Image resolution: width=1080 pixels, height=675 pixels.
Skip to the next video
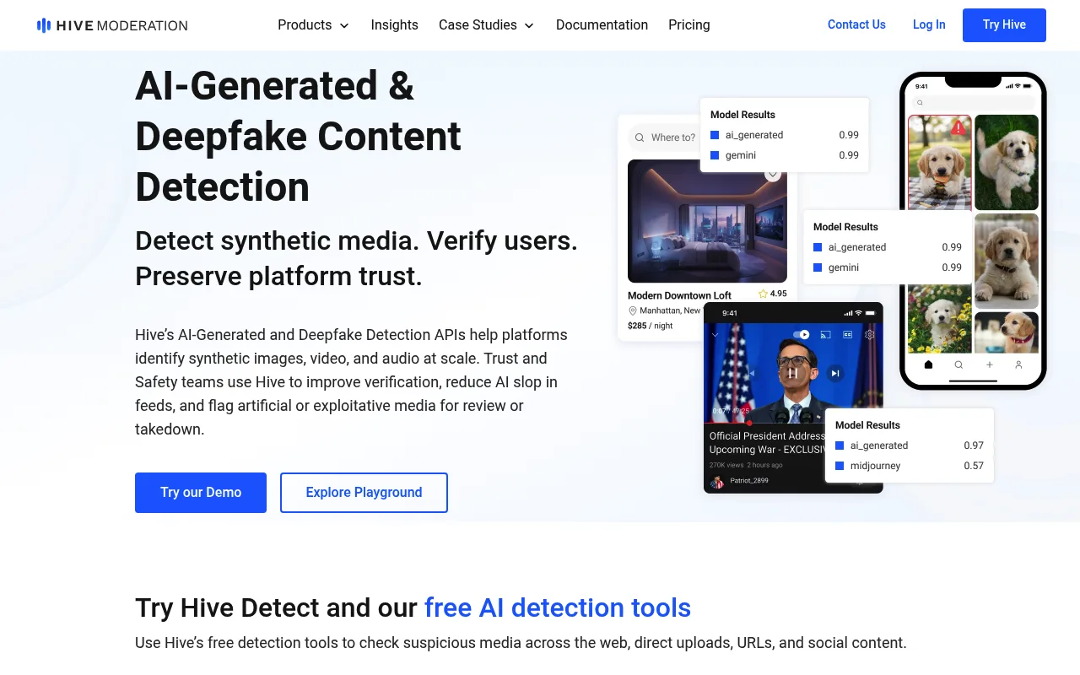tap(834, 373)
